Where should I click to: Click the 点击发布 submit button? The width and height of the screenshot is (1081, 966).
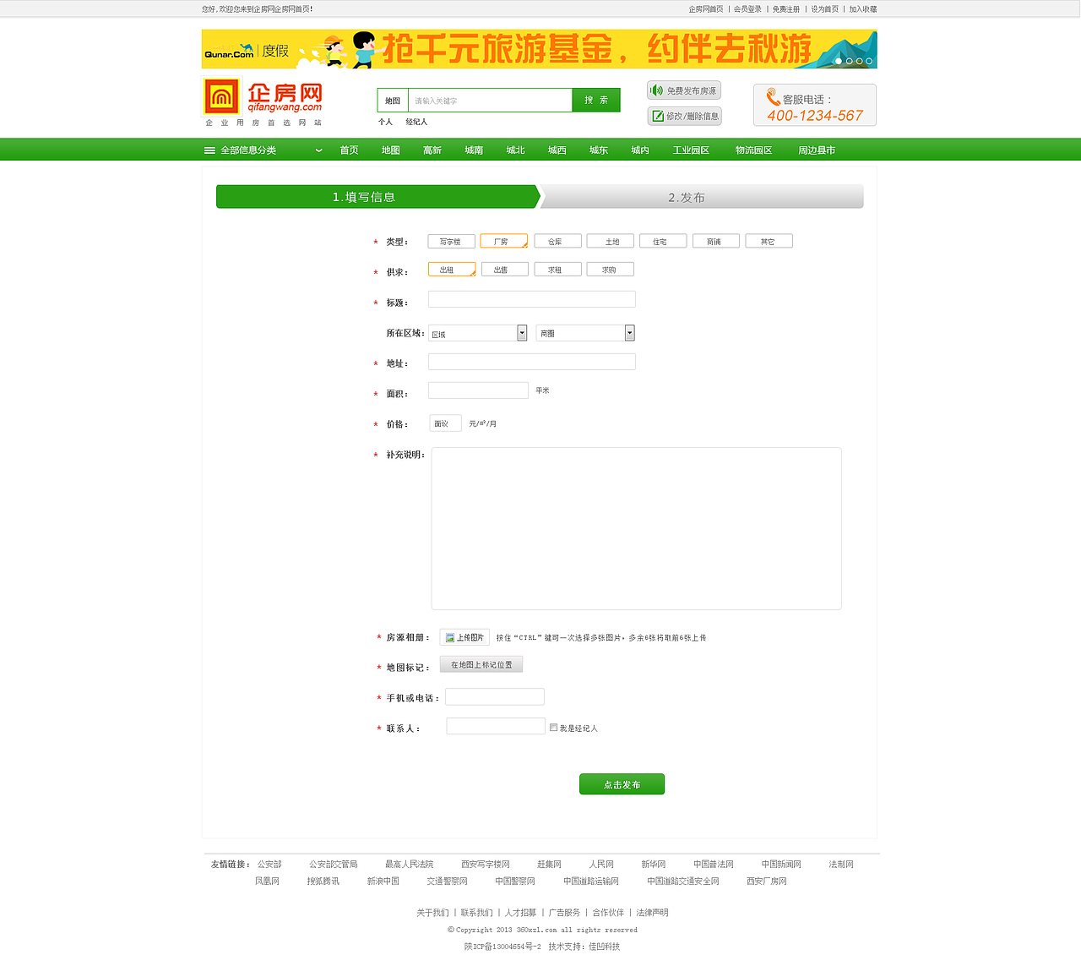pyautogui.click(x=622, y=784)
